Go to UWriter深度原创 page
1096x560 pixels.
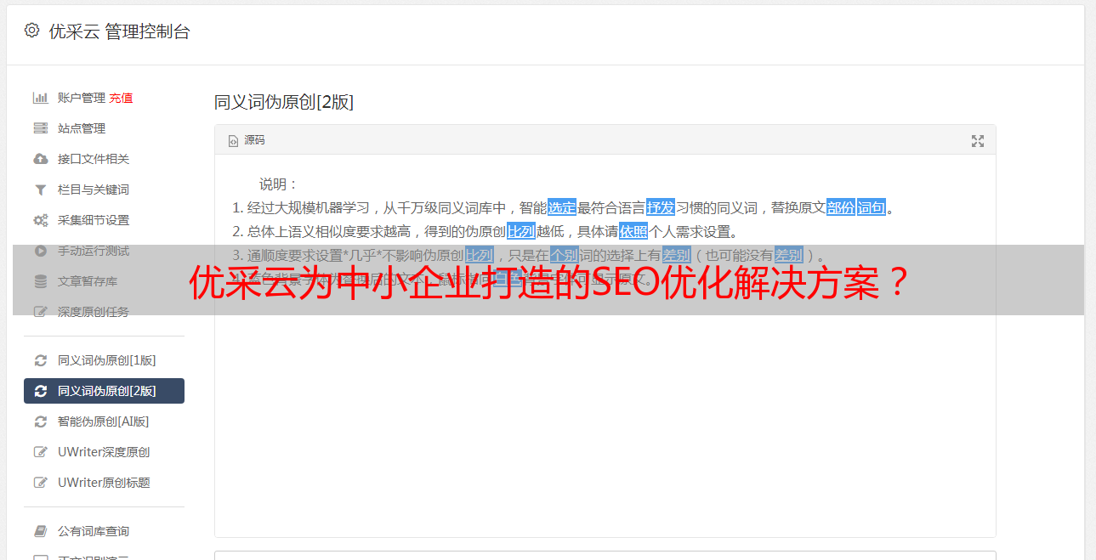click(x=104, y=452)
